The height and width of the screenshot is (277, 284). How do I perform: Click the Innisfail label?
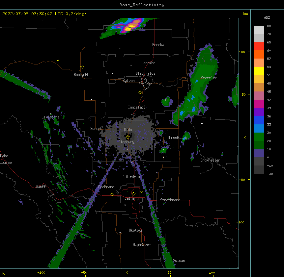(x=137, y=107)
